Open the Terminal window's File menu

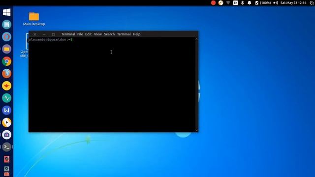(80, 34)
